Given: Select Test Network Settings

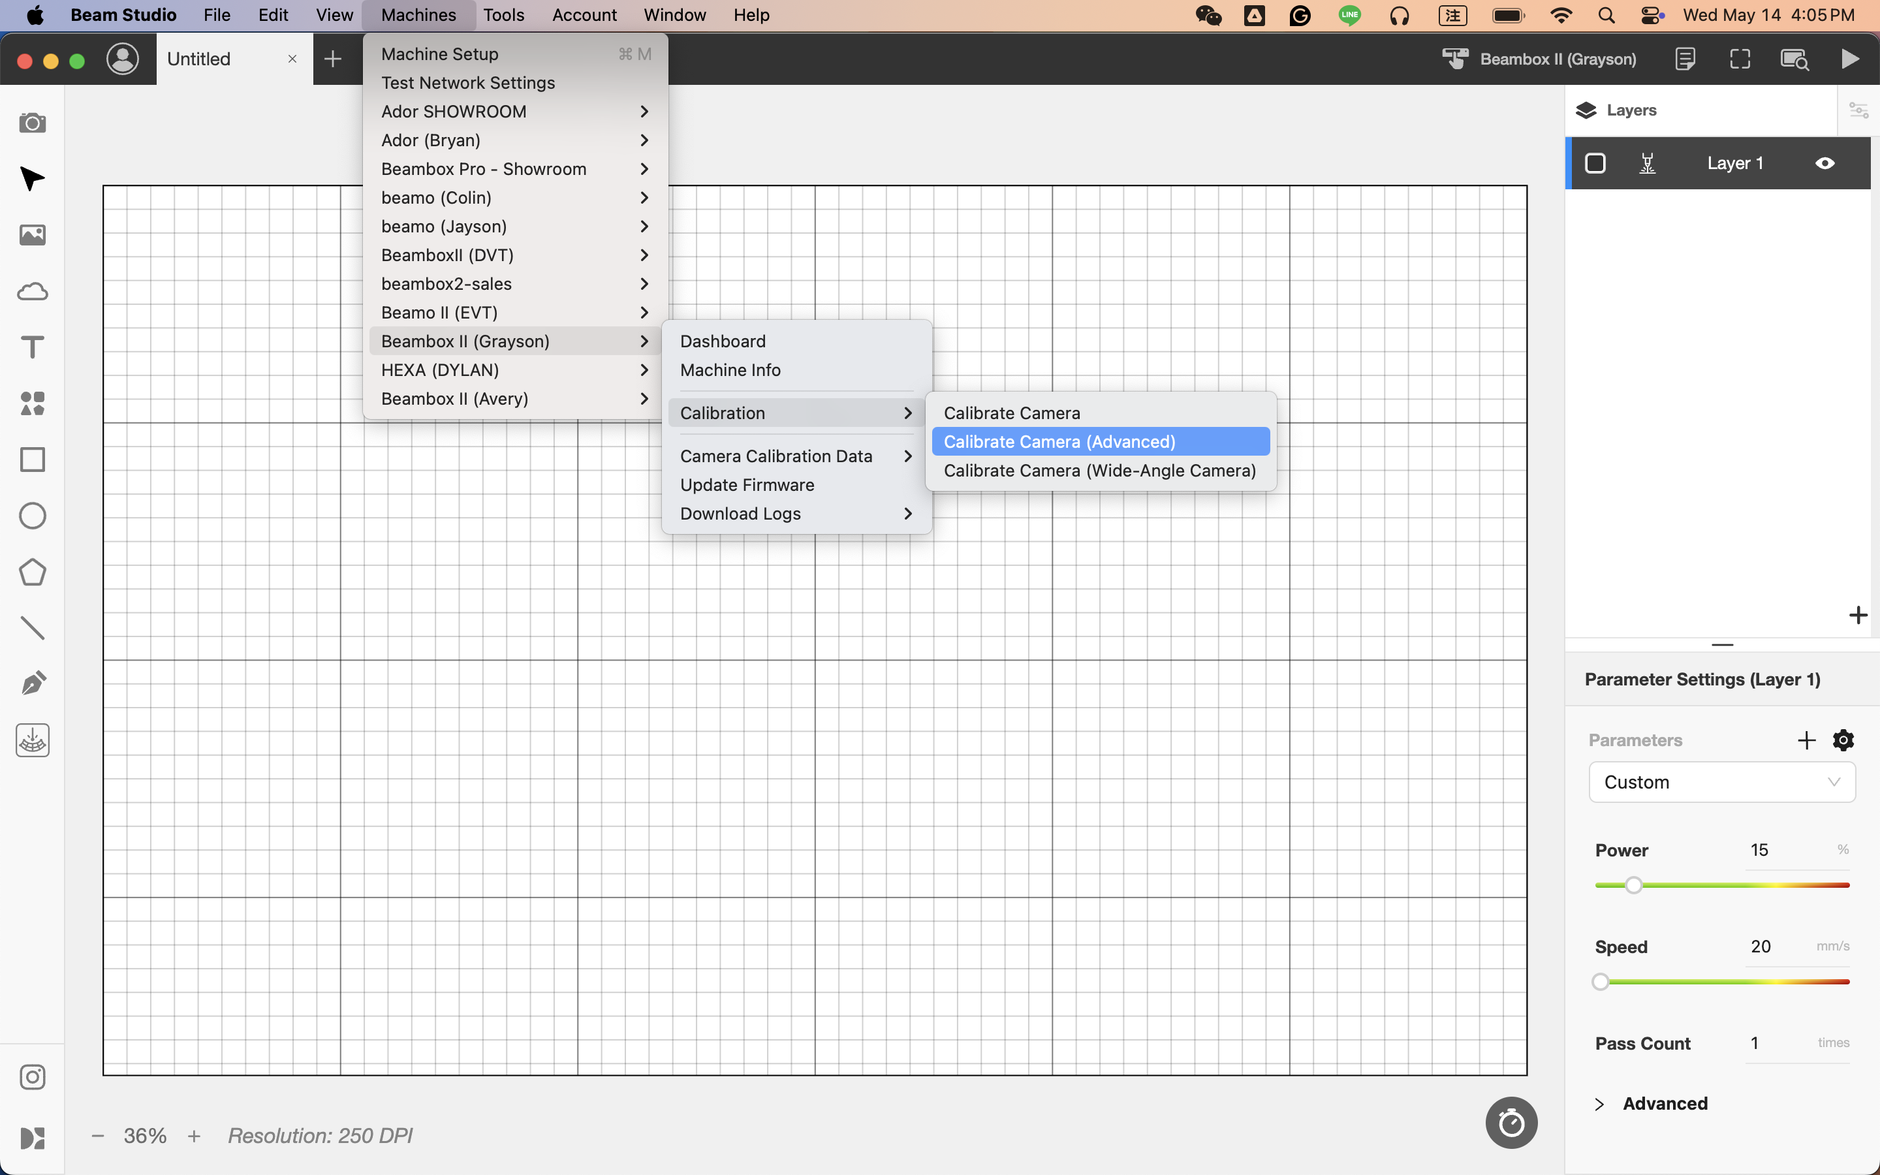Looking at the screenshot, I should pos(514,82).
